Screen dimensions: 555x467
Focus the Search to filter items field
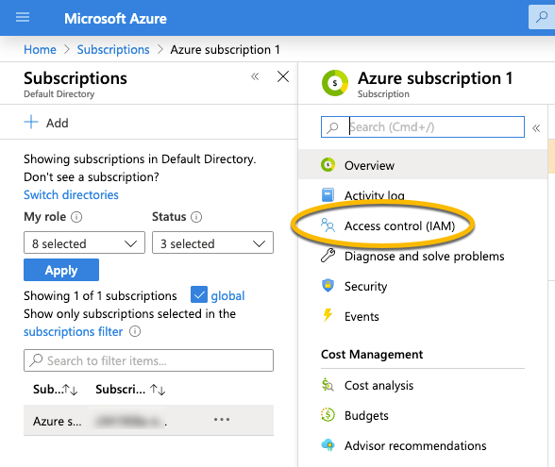pyautogui.click(x=149, y=360)
